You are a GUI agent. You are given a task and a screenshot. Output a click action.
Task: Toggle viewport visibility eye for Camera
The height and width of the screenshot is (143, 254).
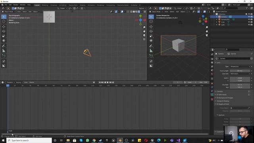tap(249, 17)
